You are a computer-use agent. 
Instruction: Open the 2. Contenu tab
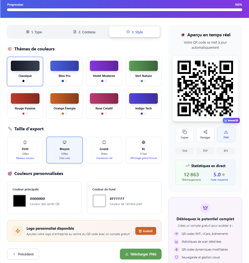(84, 32)
